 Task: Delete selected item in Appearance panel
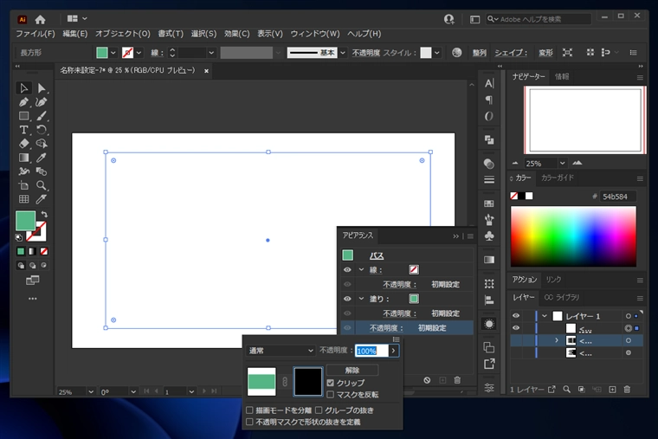pyautogui.click(x=457, y=380)
